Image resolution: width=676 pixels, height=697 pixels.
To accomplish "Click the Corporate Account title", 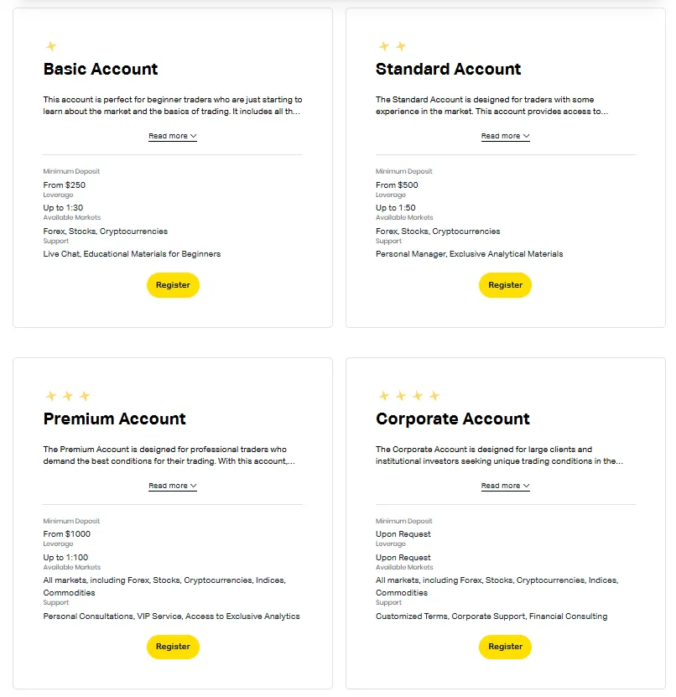I will [x=453, y=419].
